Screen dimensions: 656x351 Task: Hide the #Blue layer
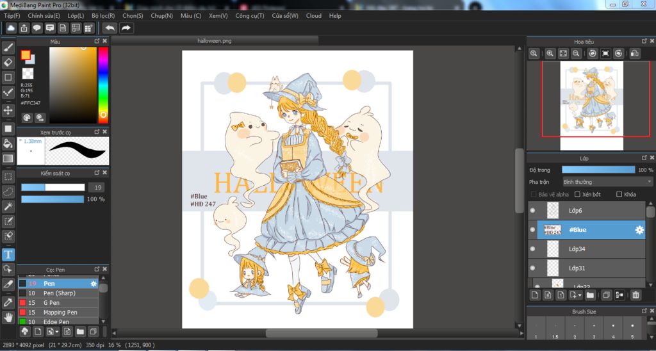tap(532, 230)
